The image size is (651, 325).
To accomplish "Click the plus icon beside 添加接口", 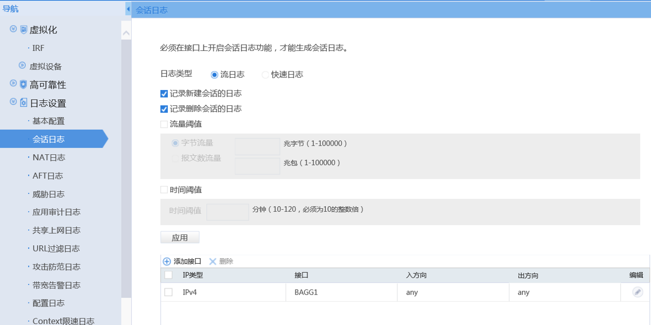I will tap(167, 261).
